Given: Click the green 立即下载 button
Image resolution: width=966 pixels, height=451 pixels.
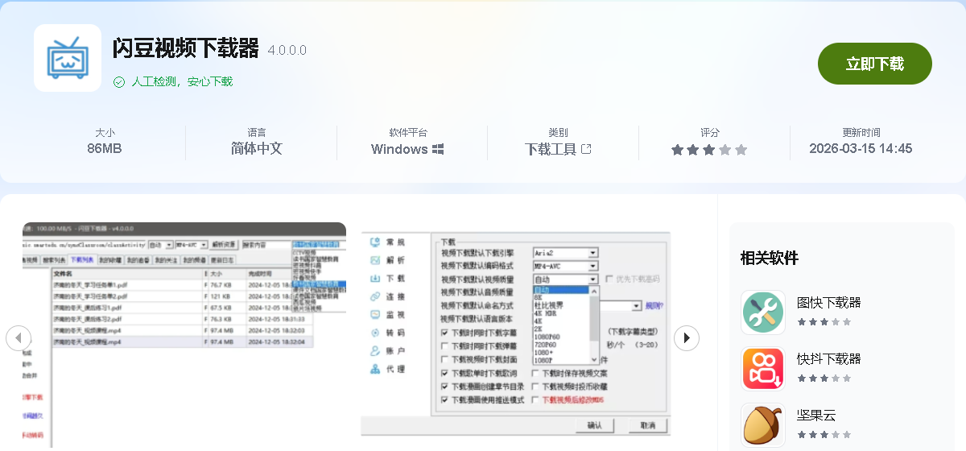Looking at the screenshot, I should (875, 64).
